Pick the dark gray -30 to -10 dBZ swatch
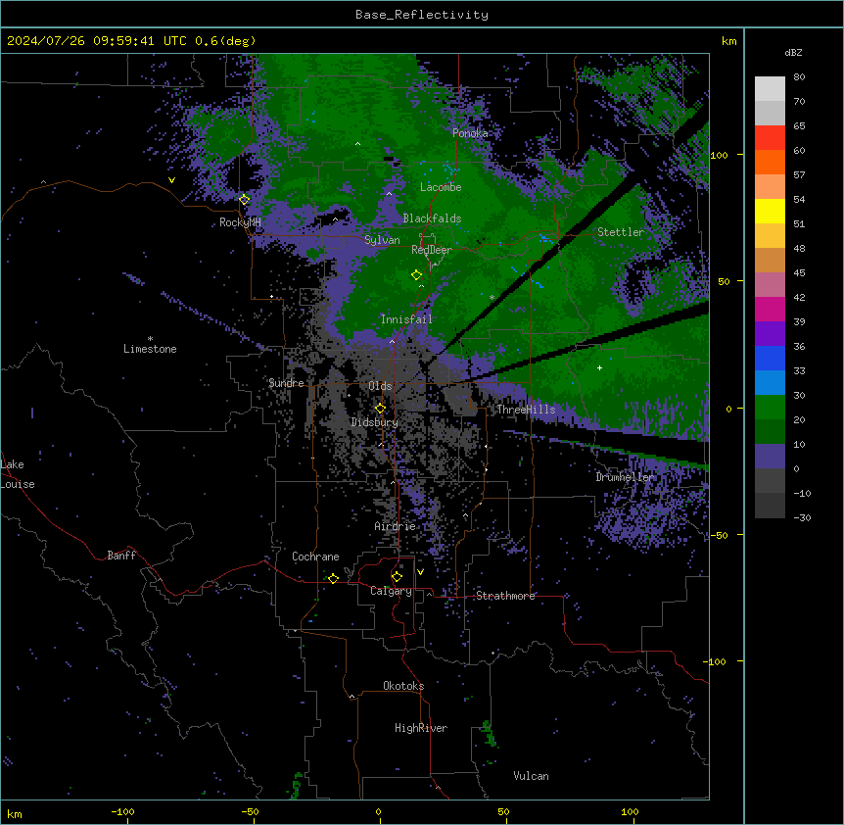Viewport: 844px width, 825px height. tap(770, 506)
